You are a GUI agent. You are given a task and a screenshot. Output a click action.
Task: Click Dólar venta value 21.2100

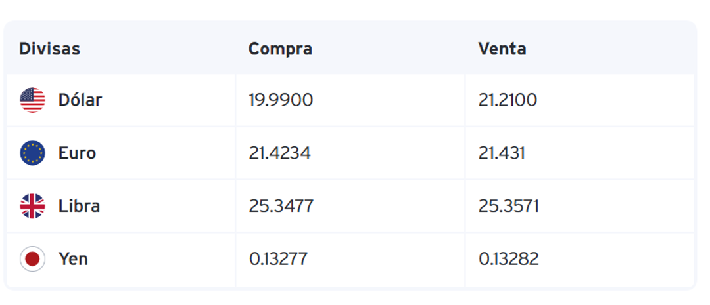coord(508,100)
